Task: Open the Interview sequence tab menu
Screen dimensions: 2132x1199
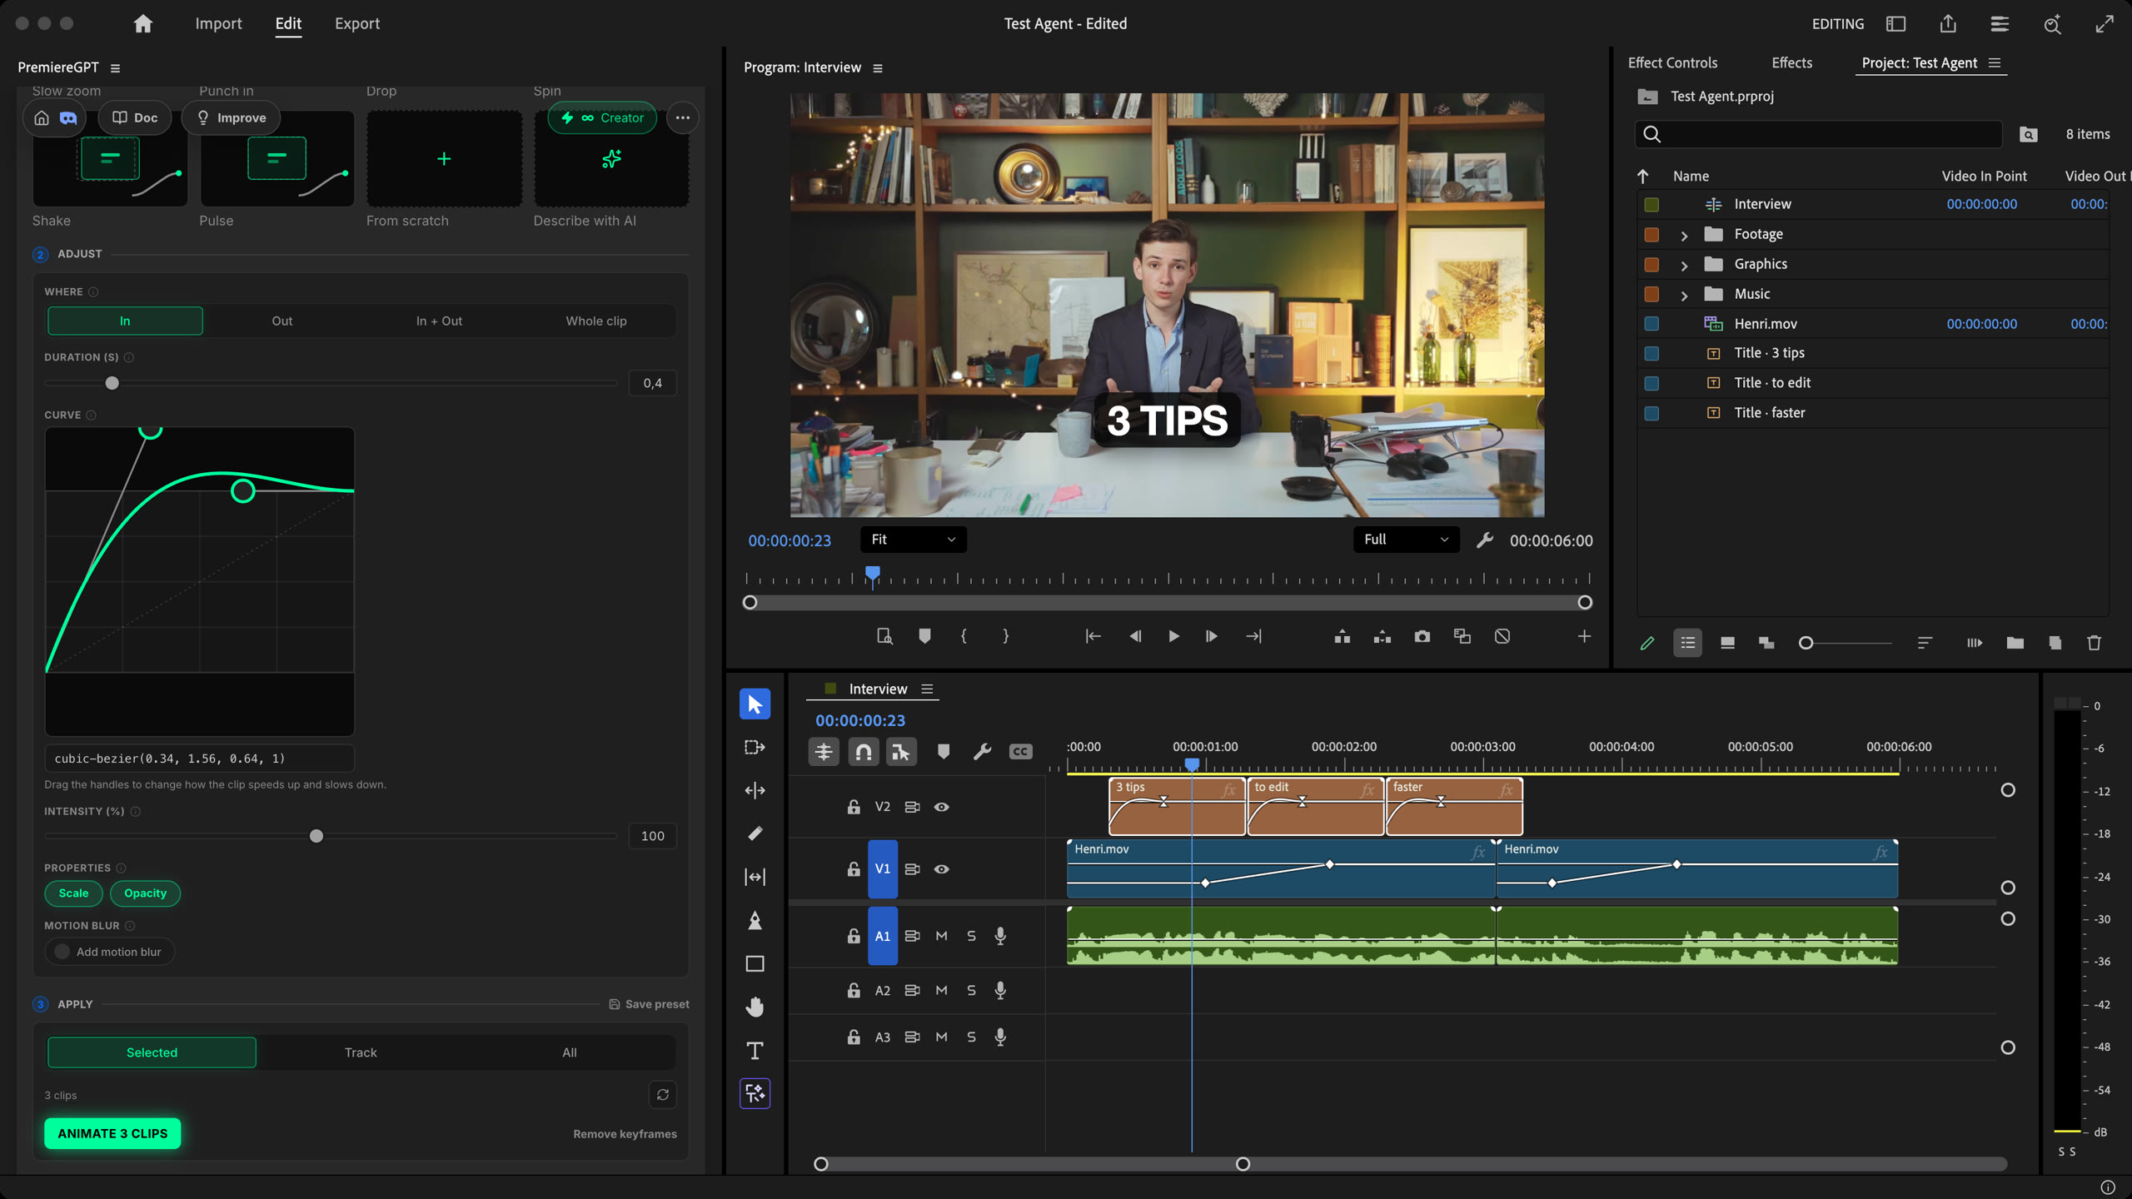Action: pos(927,689)
